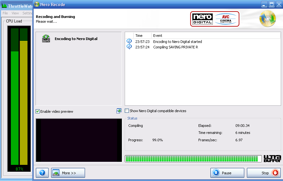Click the 'Encoding to Nero Digital' step label
283x181 pixels.
[x=76, y=39]
